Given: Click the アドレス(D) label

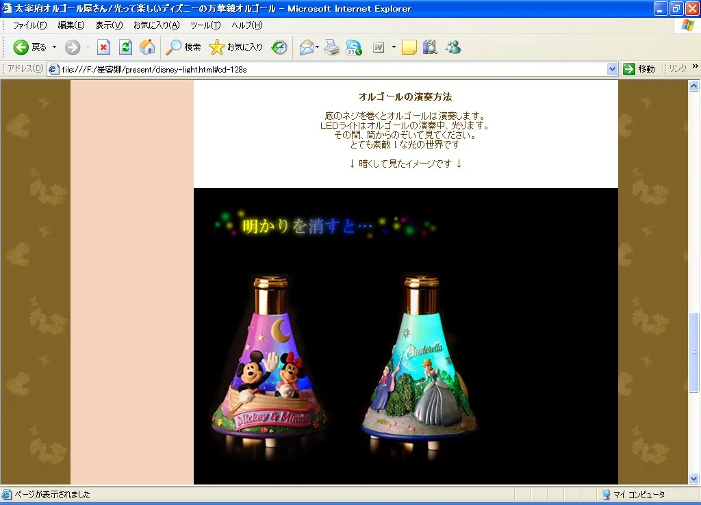Looking at the screenshot, I should tap(25, 68).
